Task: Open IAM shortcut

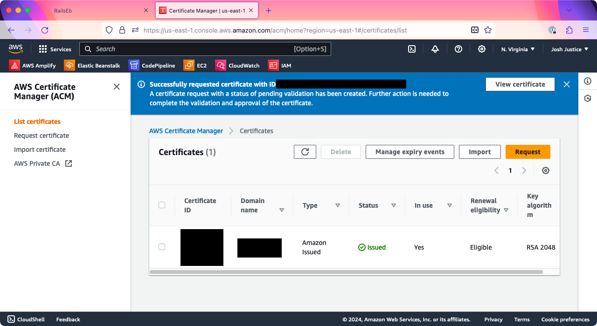Action: pos(280,65)
